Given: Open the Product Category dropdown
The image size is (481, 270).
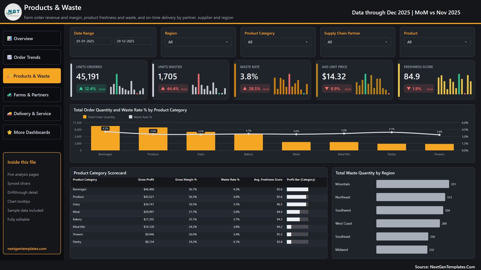Looking at the screenshot, I should coord(278,42).
